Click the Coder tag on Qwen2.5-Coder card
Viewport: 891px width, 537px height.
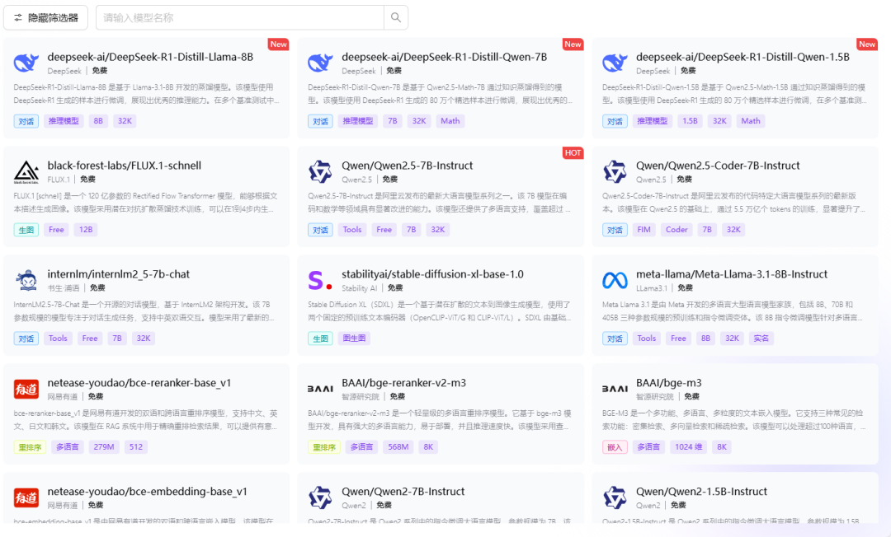click(676, 230)
